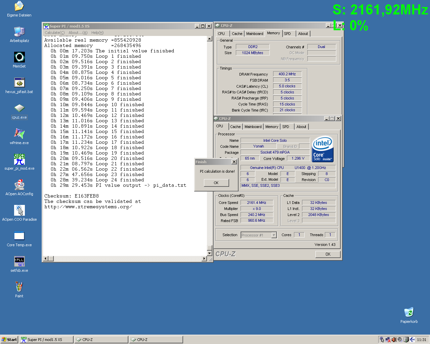Click the volume speaker tray icon

(x=394, y=340)
